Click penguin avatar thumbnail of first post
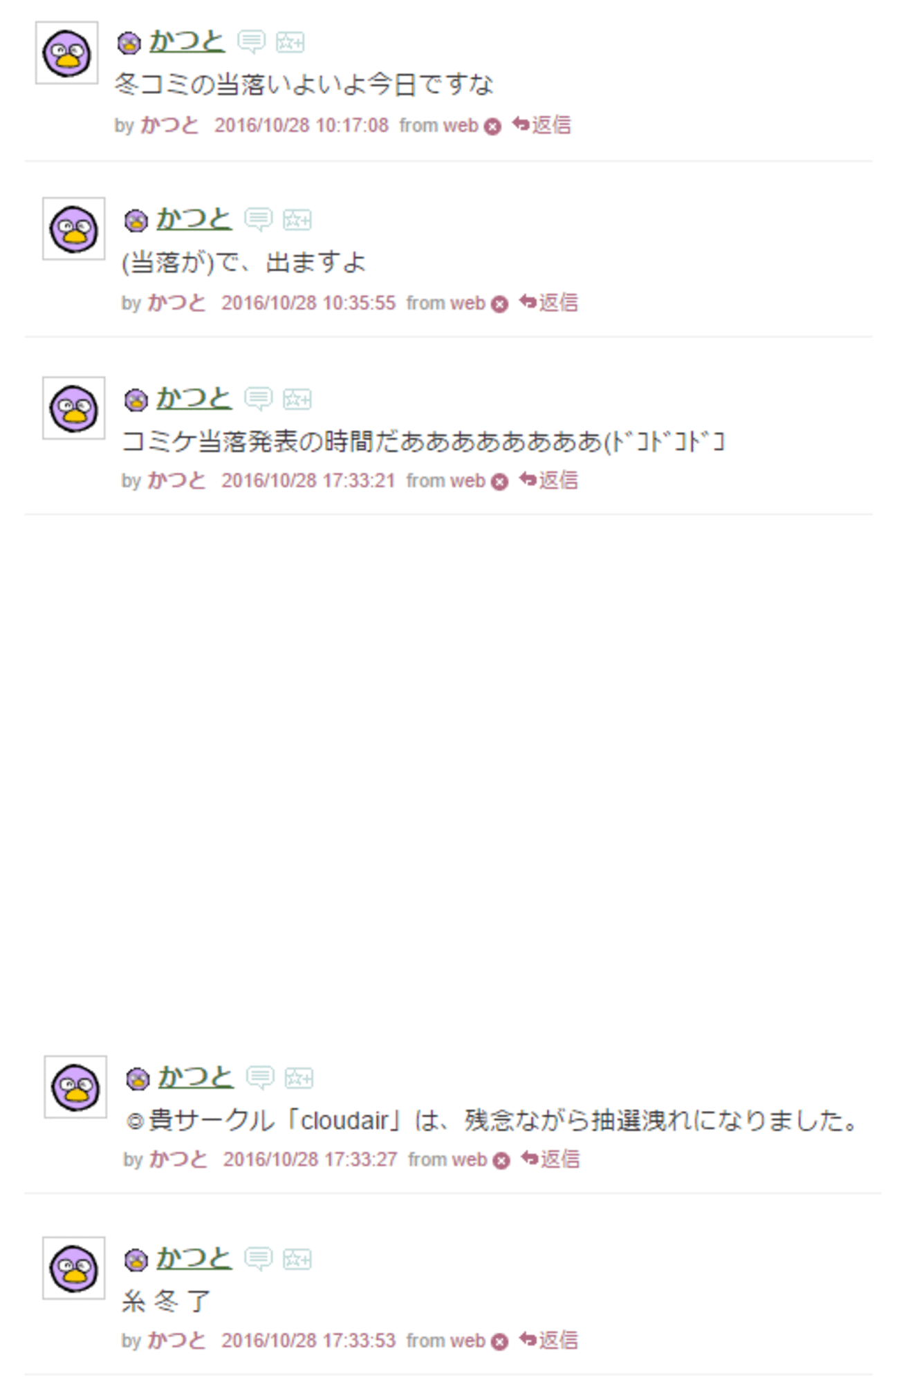 coord(67,53)
